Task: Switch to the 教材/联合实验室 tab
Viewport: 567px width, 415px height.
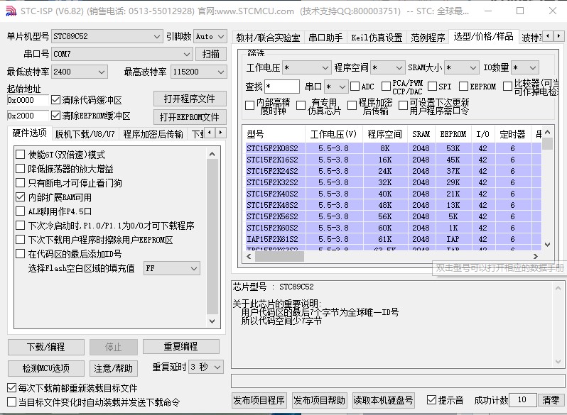Action: click(268, 38)
